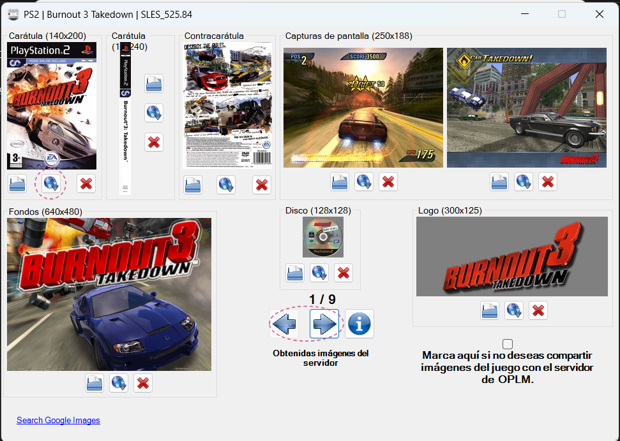Select the Burnout 3 Takedown logo image
The height and width of the screenshot is (441, 620).
(511, 256)
